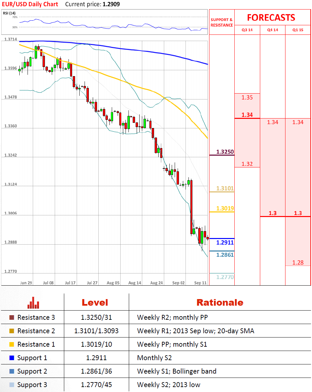Click the 1.34 value in Q4 14 column
The height and width of the screenshot is (392, 312).
pyautogui.click(x=273, y=122)
